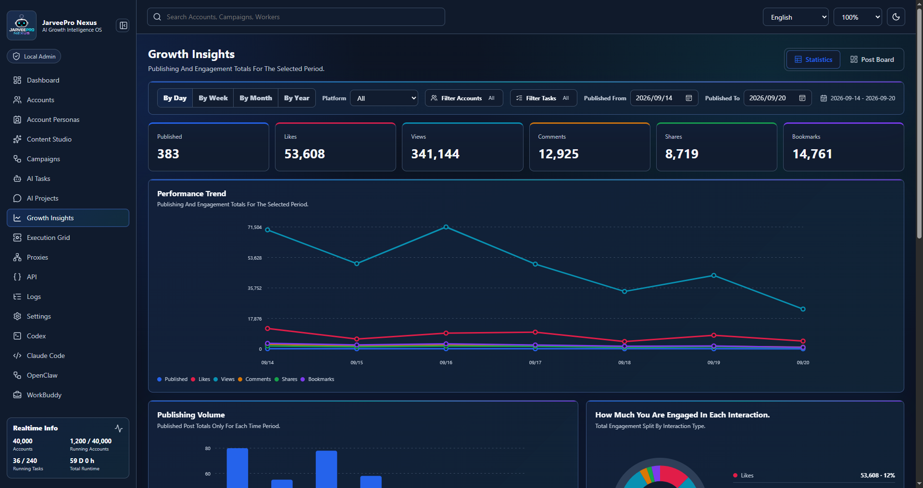Click the API curly braces icon
This screenshot has width=923, height=488.
tap(17, 277)
